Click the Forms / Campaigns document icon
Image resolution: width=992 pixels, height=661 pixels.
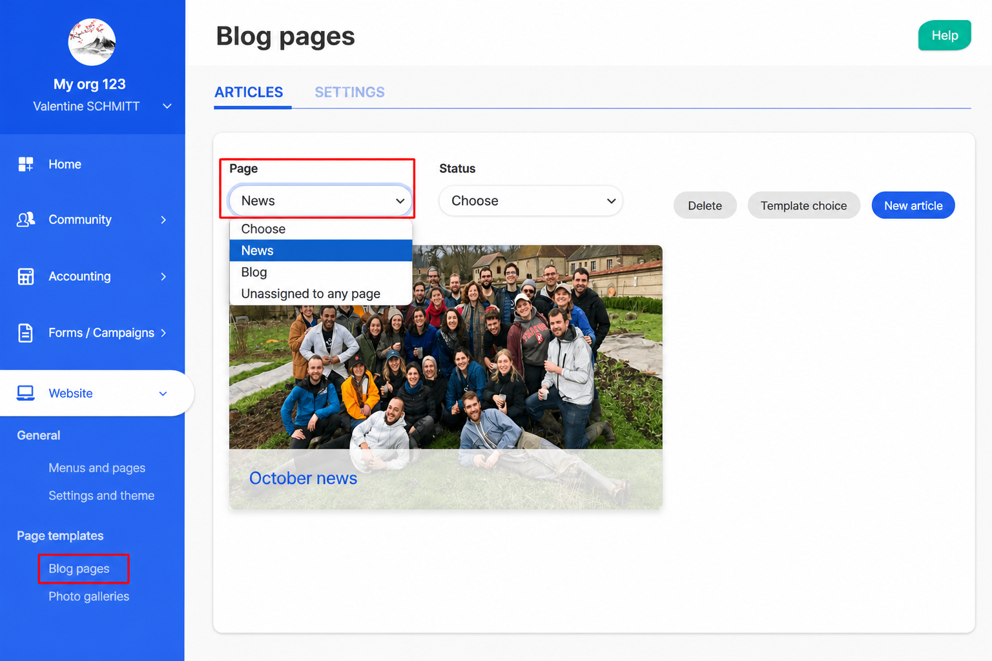tap(26, 332)
